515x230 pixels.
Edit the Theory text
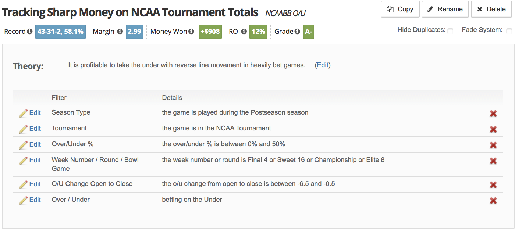click(323, 65)
